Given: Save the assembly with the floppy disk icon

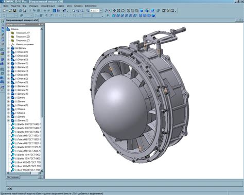Looking at the screenshot, I should [x=15, y=11].
